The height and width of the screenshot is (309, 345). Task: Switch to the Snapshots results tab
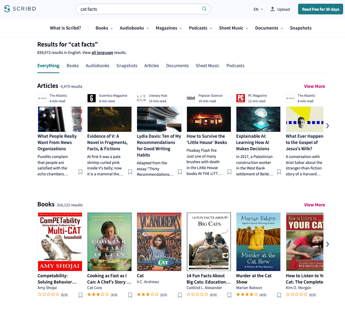pyautogui.click(x=127, y=66)
